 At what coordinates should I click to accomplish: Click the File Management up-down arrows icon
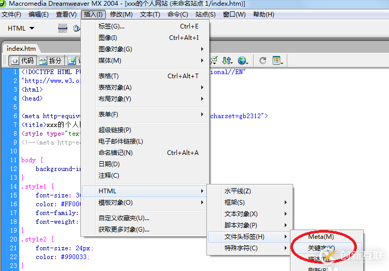click(x=227, y=61)
